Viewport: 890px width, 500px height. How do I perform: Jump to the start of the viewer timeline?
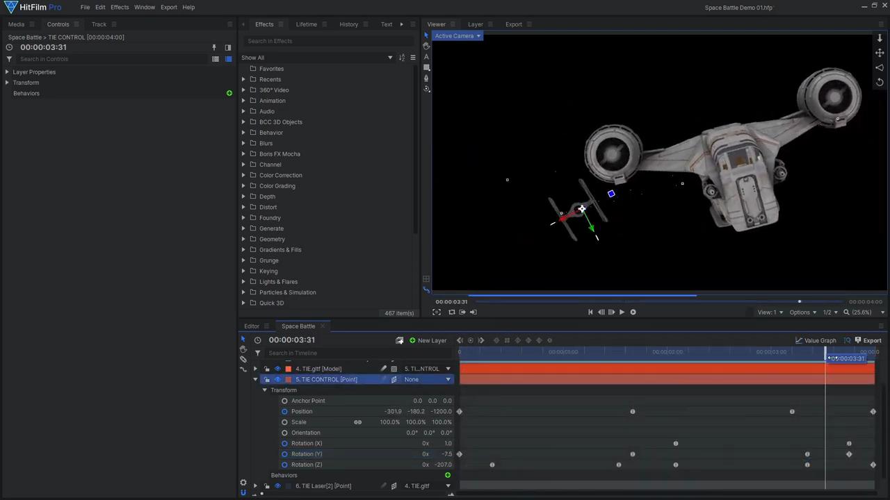click(590, 312)
